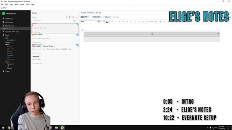This screenshot has width=232, height=130.
Task: Toggle bold formatting
Action: [x=112, y=22]
